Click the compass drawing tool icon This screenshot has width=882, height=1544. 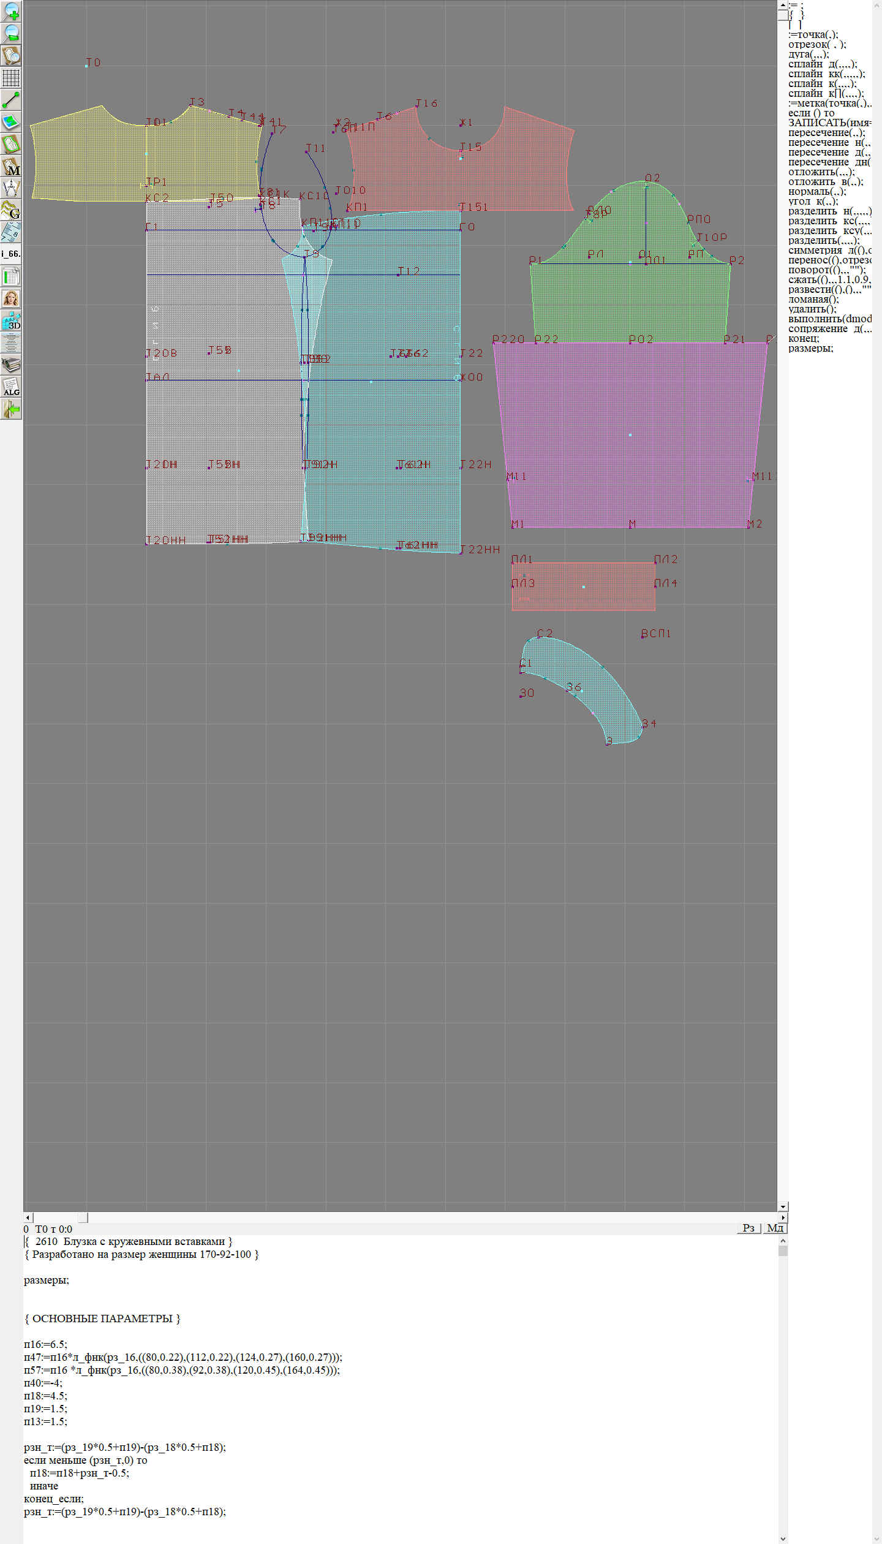pyautogui.click(x=11, y=188)
